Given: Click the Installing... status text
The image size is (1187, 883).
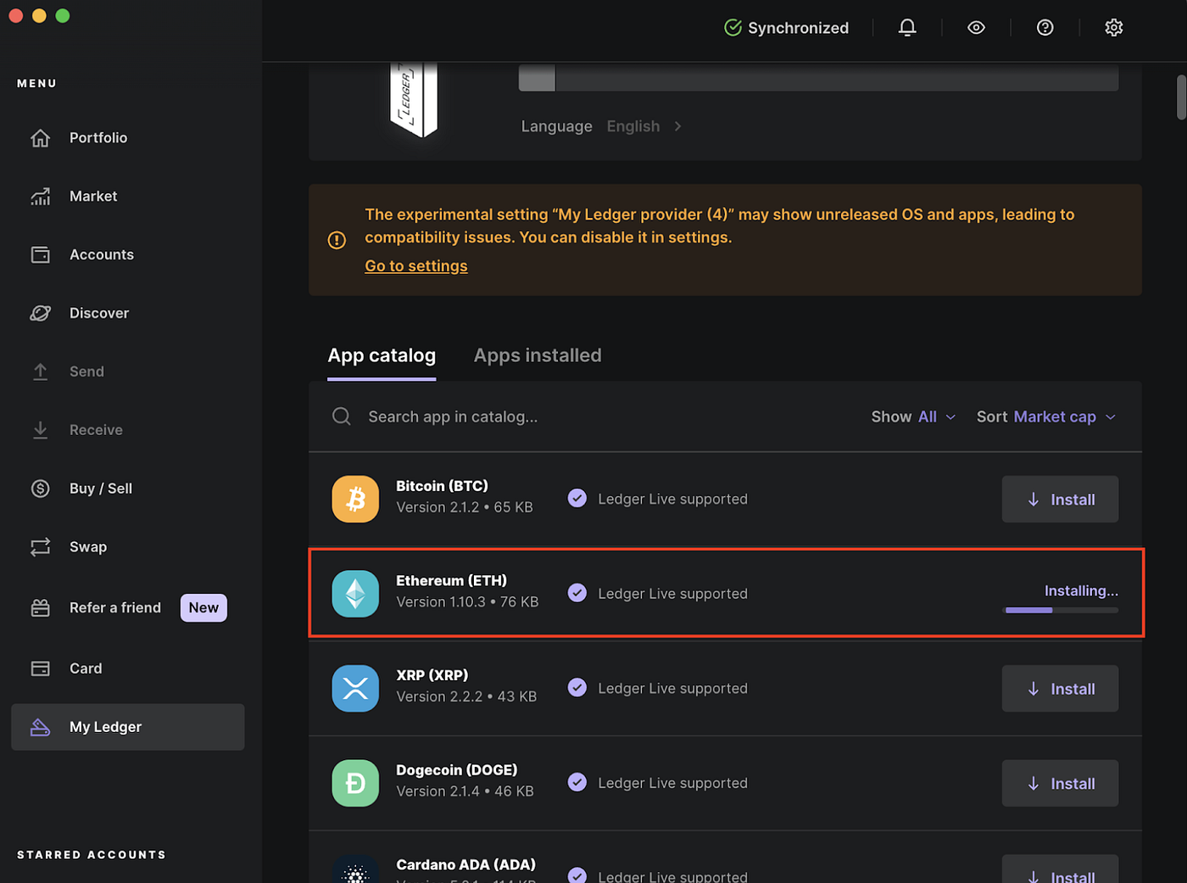Looking at the screenshot, I should tap(1081, 590).
